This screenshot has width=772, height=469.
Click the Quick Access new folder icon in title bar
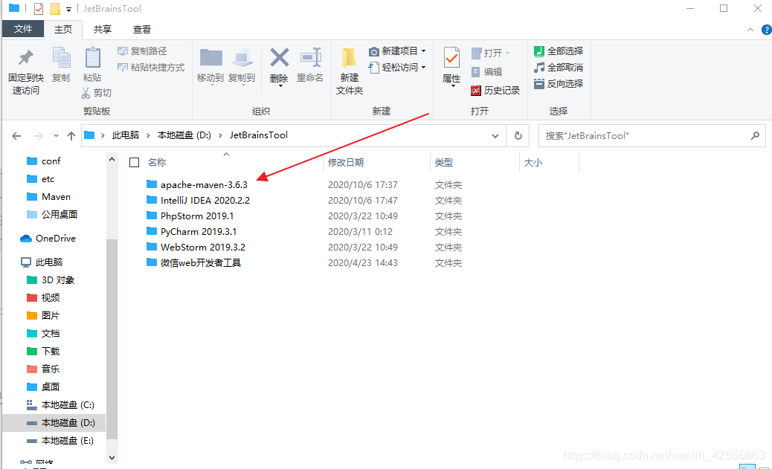(55, 8)
